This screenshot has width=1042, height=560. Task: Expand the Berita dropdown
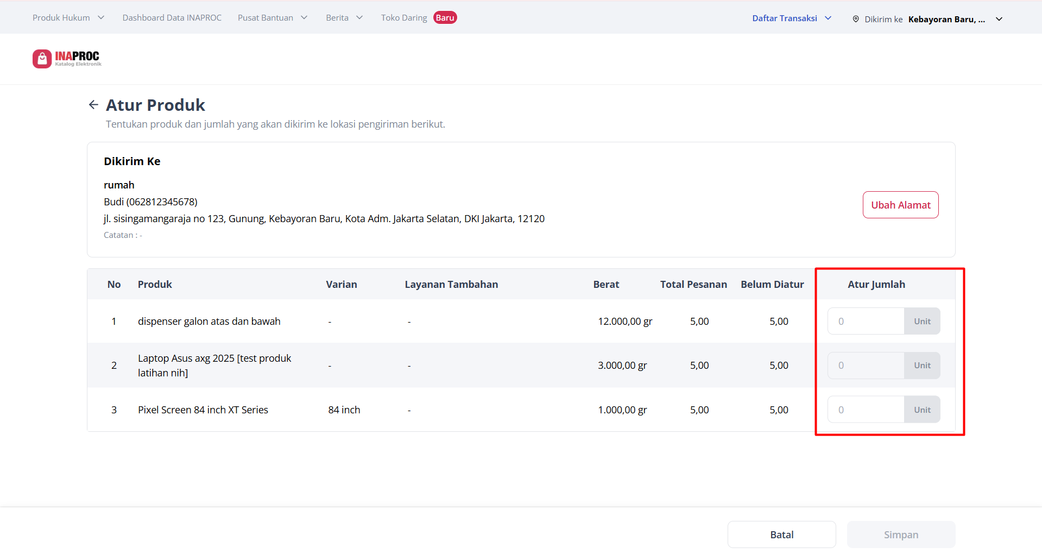point(344,18)
